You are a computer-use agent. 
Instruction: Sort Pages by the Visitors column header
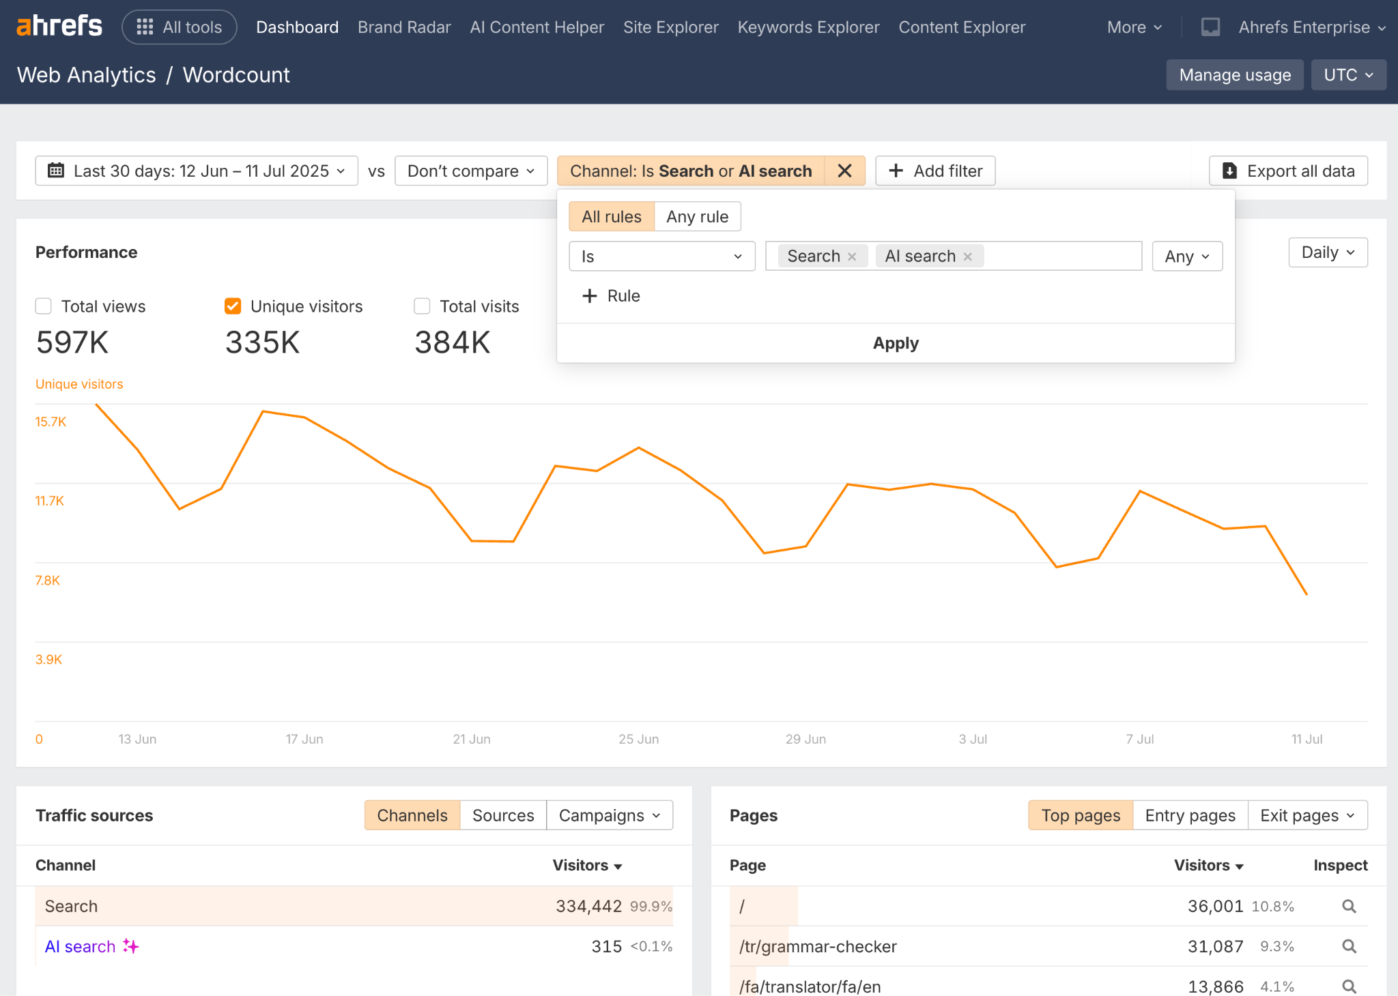point(1208,865)
